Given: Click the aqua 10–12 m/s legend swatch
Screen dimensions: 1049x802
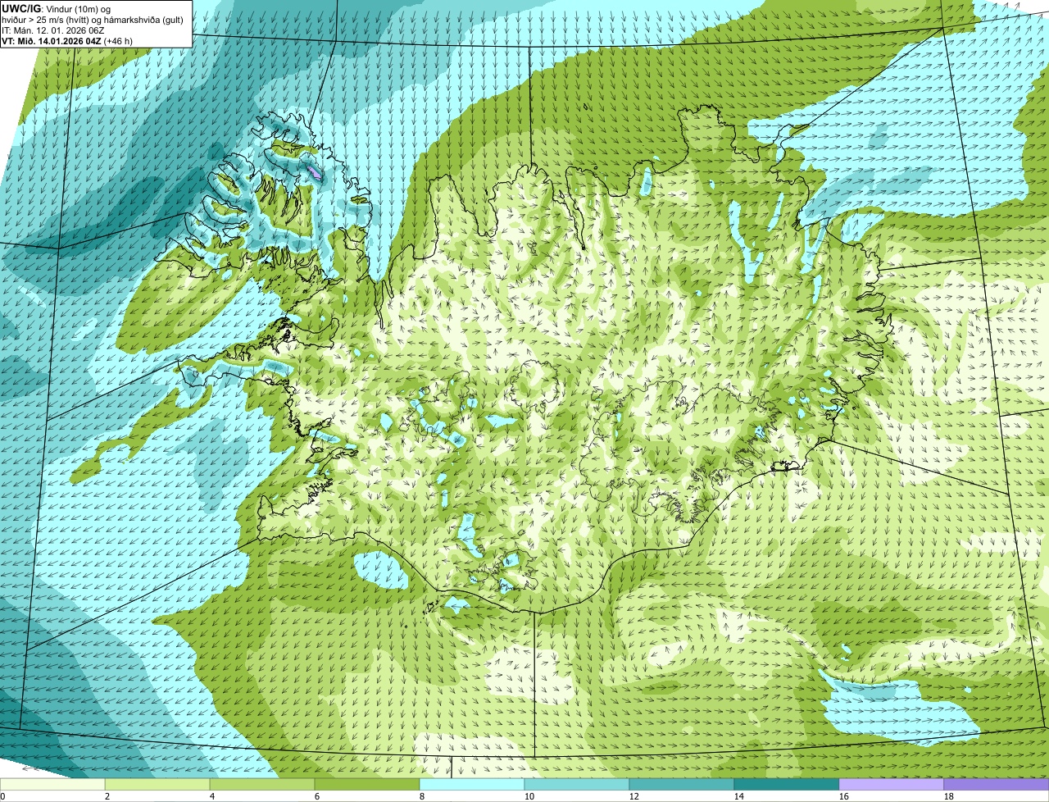Looking at the screenshot, I should tap(577, 784).
